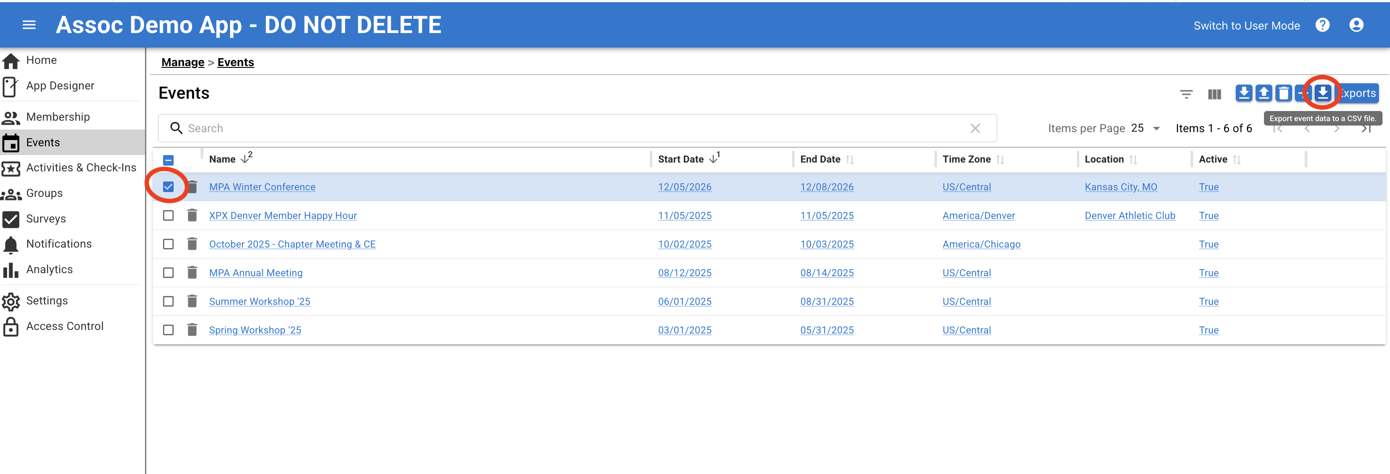Click Switch to User Mode

pyautogui.click(x=1246, y=26)
